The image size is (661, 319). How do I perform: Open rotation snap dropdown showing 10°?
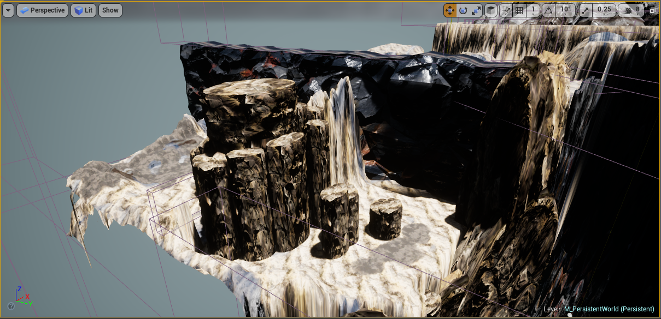click(566, 10)
